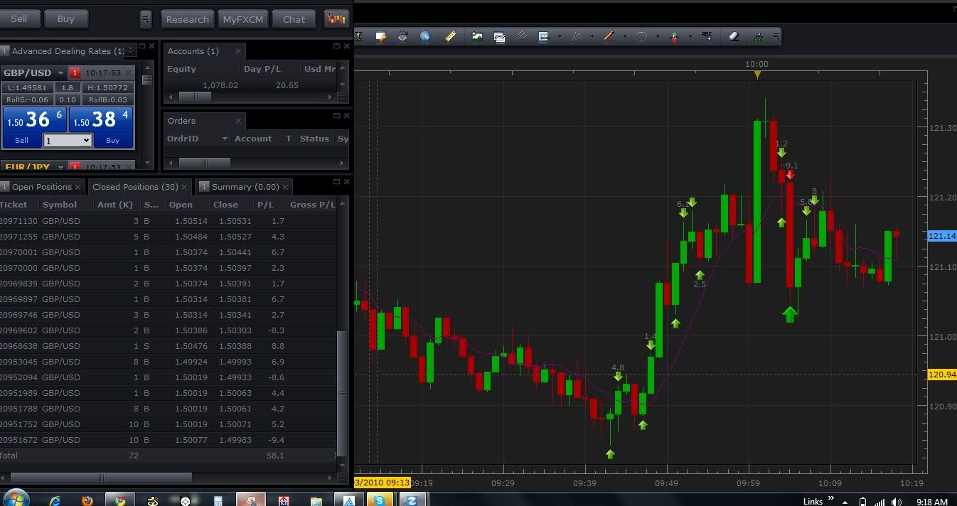Image resolution: width=957 pixels, height=506 pixels.
Task: Open the Chat button
Action: 294,19
